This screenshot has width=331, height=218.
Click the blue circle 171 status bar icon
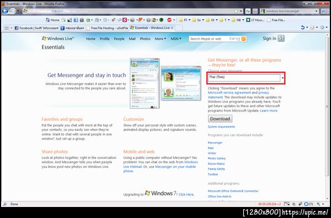point(306,204)
